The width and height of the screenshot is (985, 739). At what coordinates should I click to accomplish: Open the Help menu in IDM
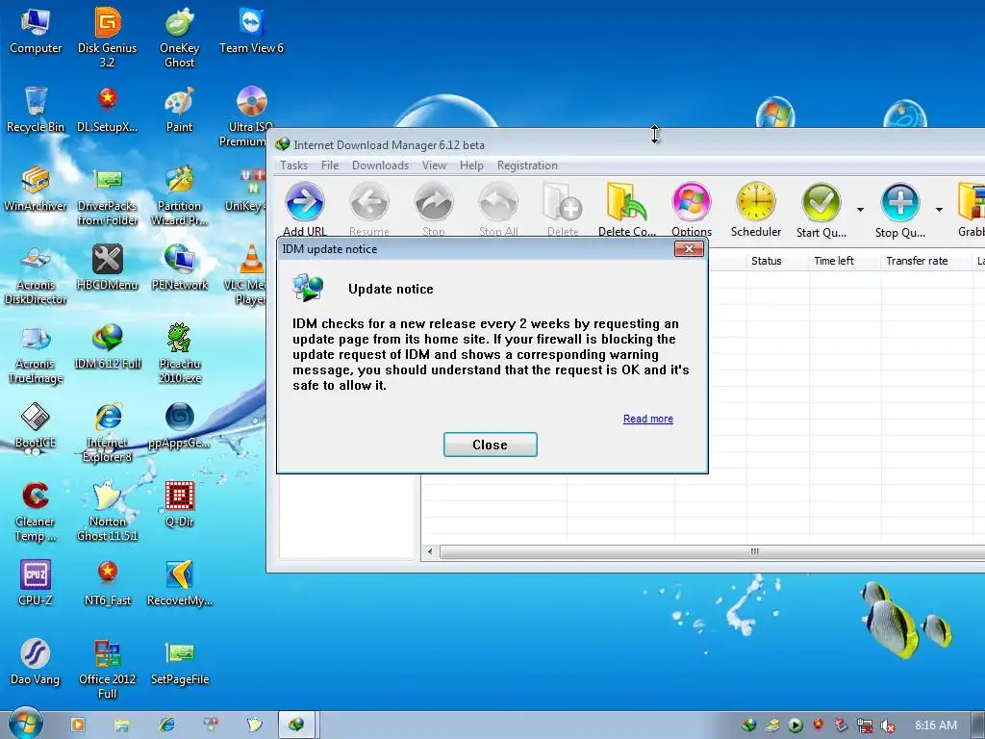[471, 166]
